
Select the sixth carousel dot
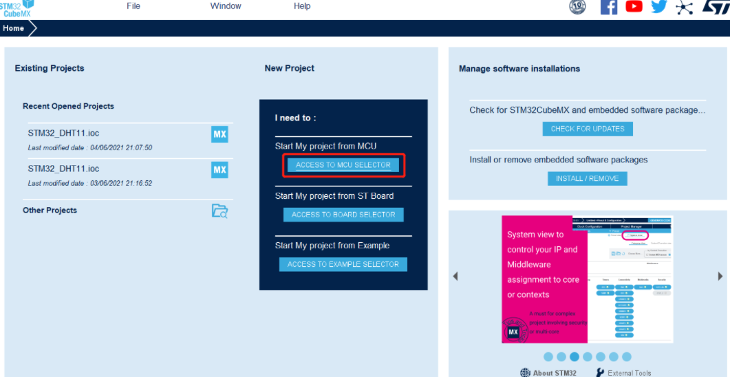(614, 357)
